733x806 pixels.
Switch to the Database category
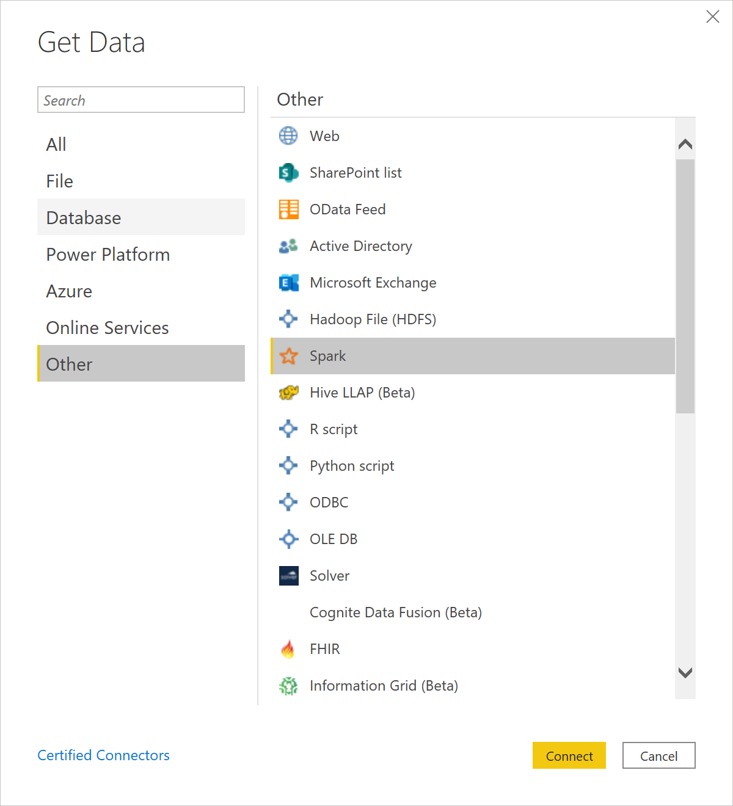coord(141,217)
